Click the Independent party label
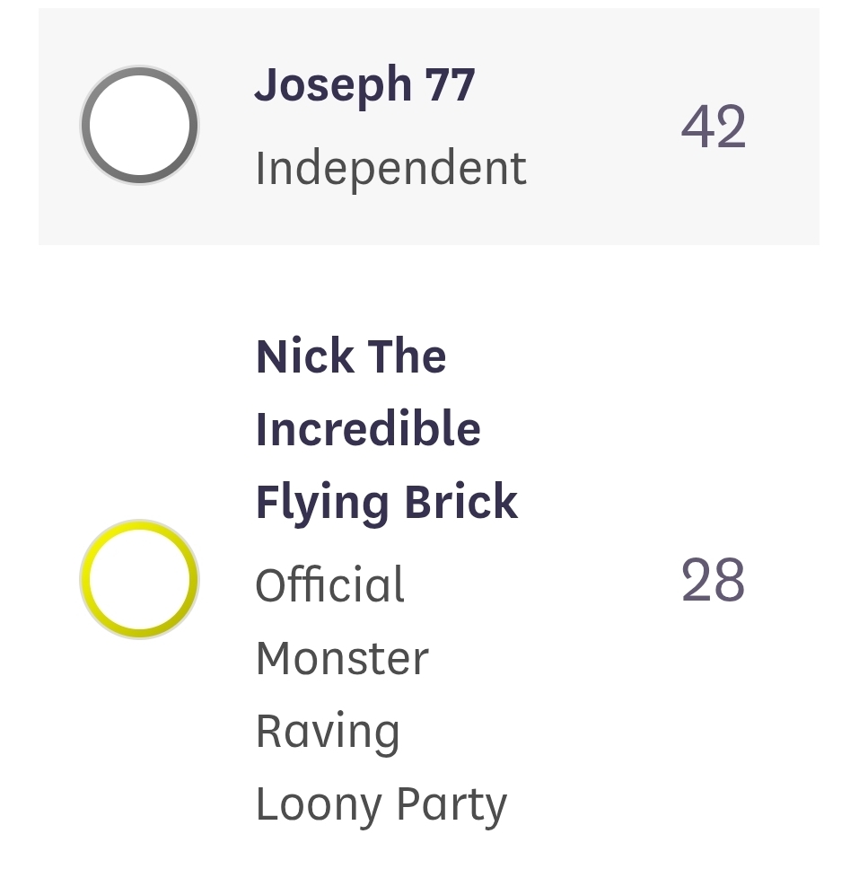The width and height of the screenshot is (859, 869). (390, 169)
